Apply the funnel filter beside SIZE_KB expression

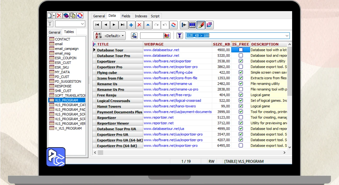click(180, 36)
